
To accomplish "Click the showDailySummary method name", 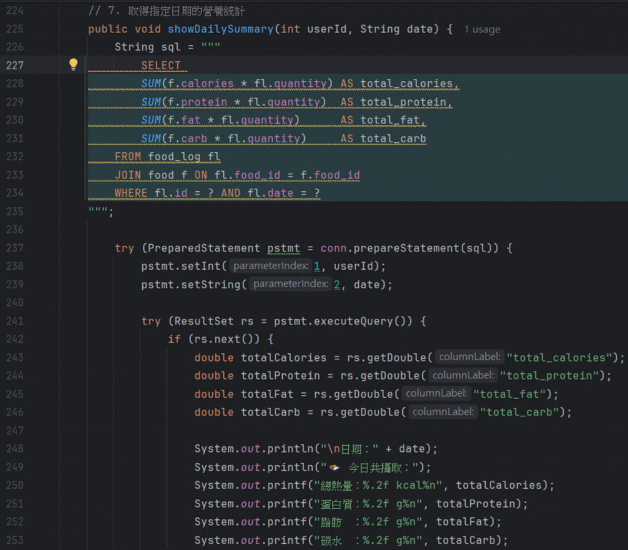I will click(x=221, y=29).
